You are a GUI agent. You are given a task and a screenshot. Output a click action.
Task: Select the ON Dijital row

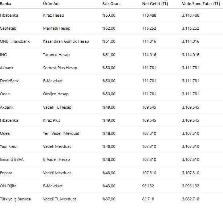(x=111, y=186)
